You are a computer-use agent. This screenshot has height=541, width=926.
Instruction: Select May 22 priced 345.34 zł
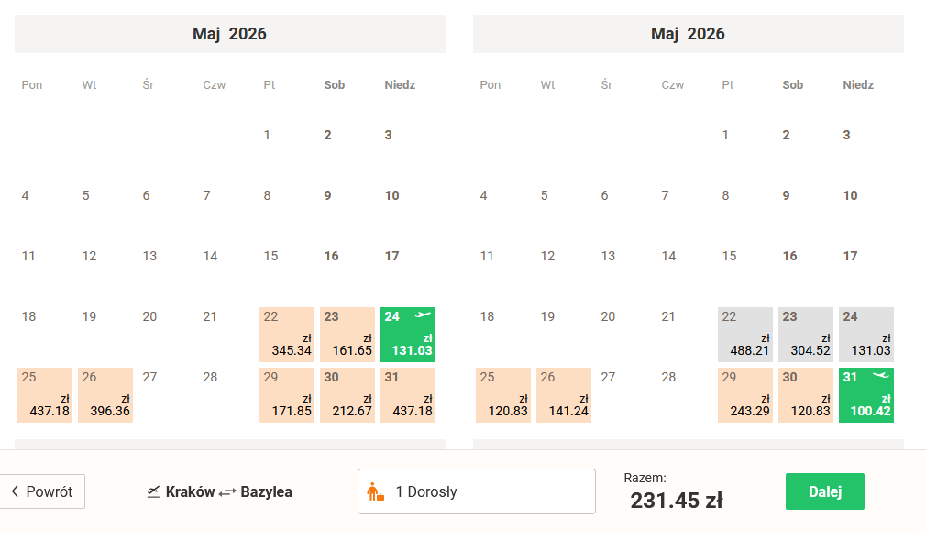tap(287, 335)
